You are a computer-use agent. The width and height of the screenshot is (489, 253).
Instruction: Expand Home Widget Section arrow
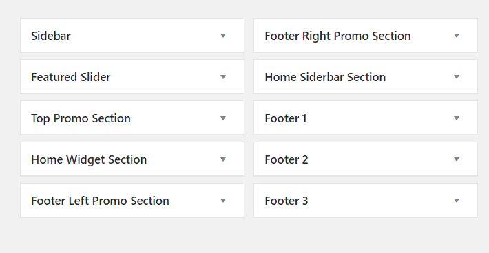[223, 159]
